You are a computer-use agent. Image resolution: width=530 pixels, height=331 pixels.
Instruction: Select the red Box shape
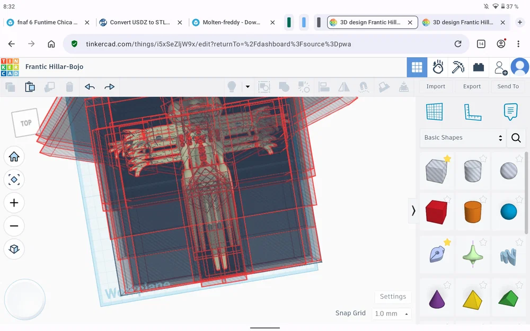point(436,212)
